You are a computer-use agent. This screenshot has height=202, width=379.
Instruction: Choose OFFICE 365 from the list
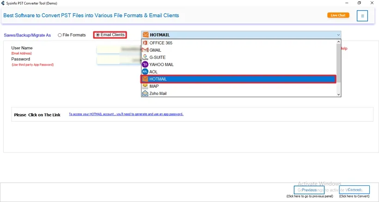pyautogui.click(x=239, y=43)
